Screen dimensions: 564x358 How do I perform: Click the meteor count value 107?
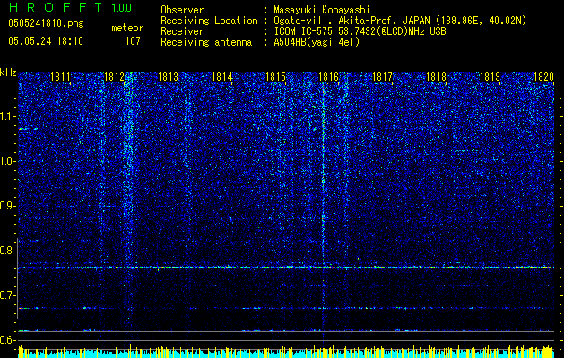click(133, 41)
